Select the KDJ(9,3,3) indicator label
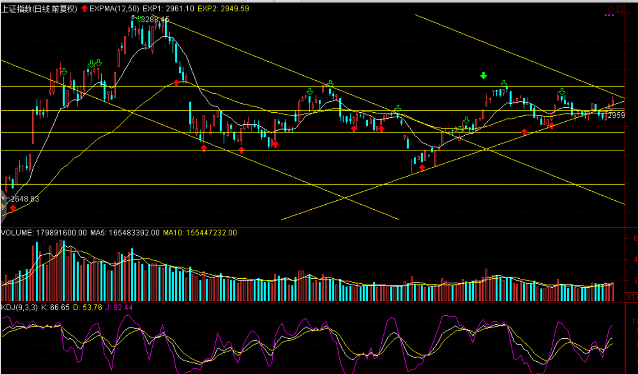 [19, 307]
